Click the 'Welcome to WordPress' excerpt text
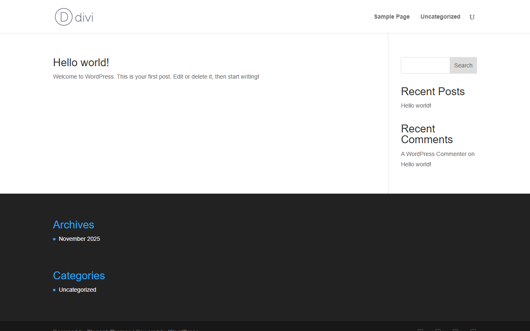Screen dimensions: 530x331 click(156, 77)
